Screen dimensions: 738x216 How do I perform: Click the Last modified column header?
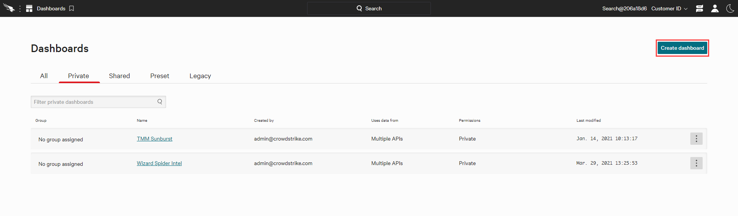(x=588, y=120)
